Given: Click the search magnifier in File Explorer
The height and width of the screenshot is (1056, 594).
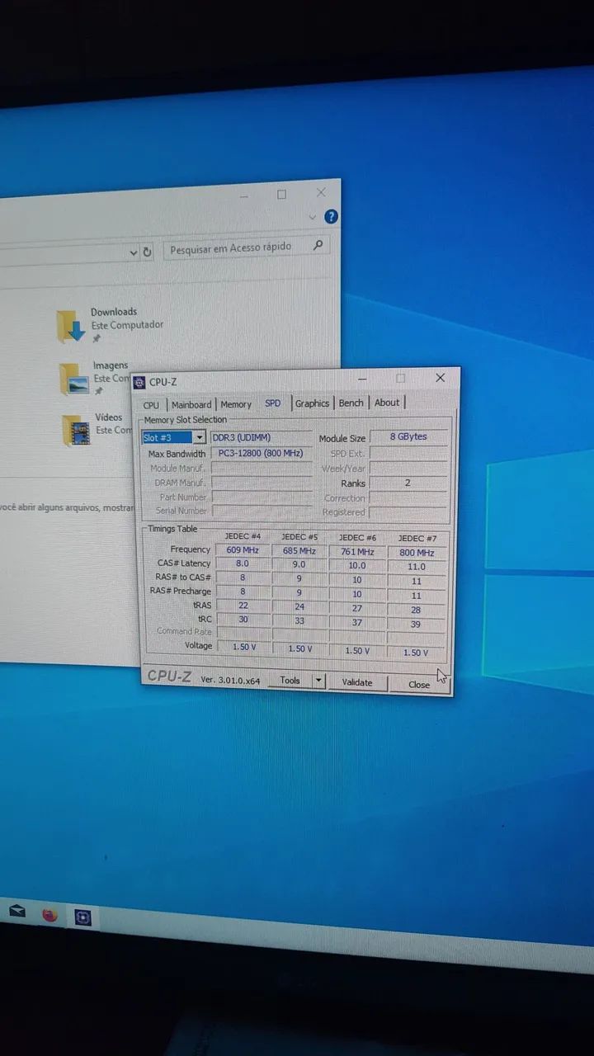Looking at the screenshot, I should [x=318, y=246].
